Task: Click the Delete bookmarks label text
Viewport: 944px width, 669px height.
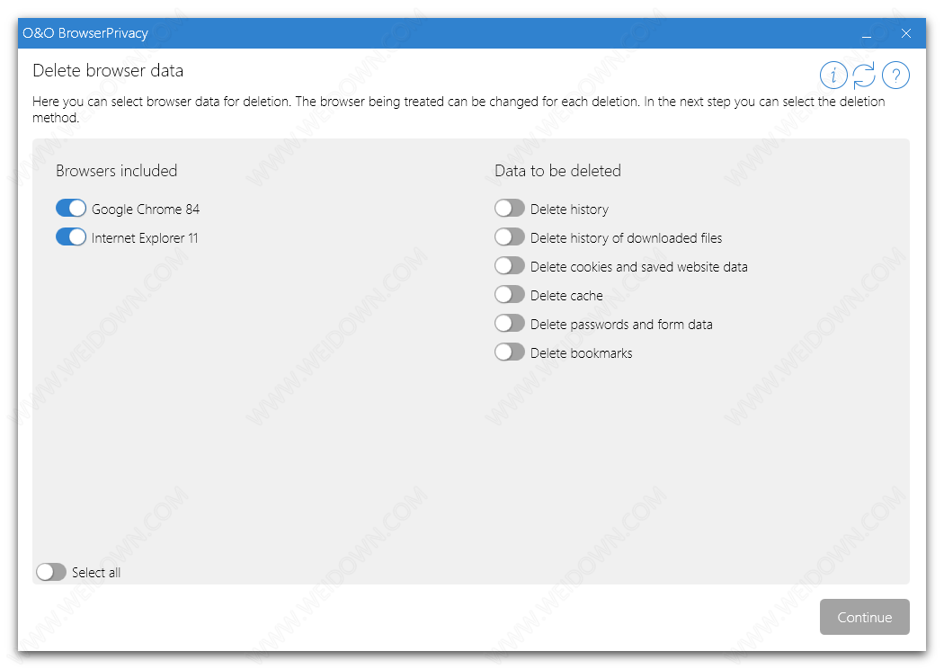Action: (x=581, y=353)
